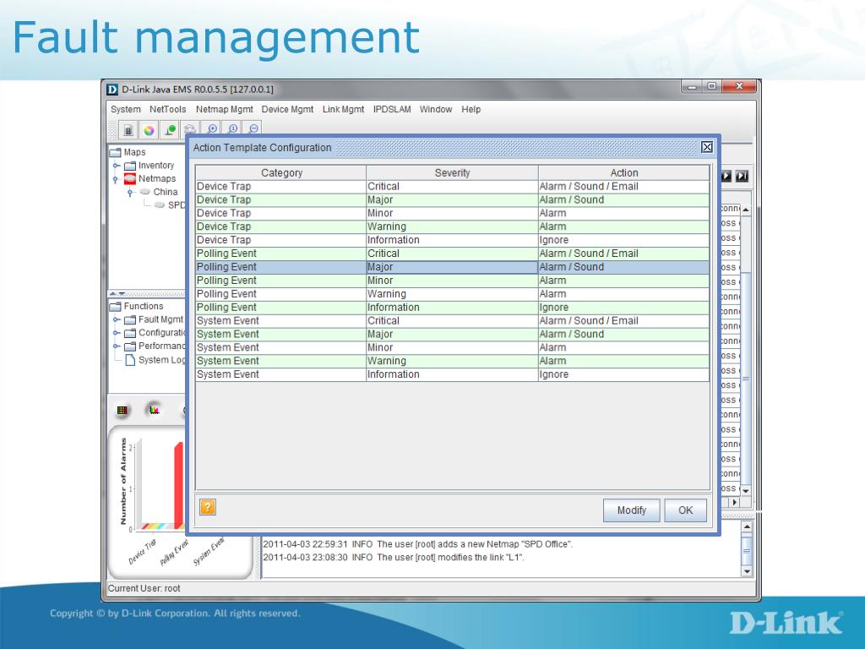This screenshot has height=649, width=865.
Task: Click the log panel scrollbar down arrow
Action: [747, 572]
